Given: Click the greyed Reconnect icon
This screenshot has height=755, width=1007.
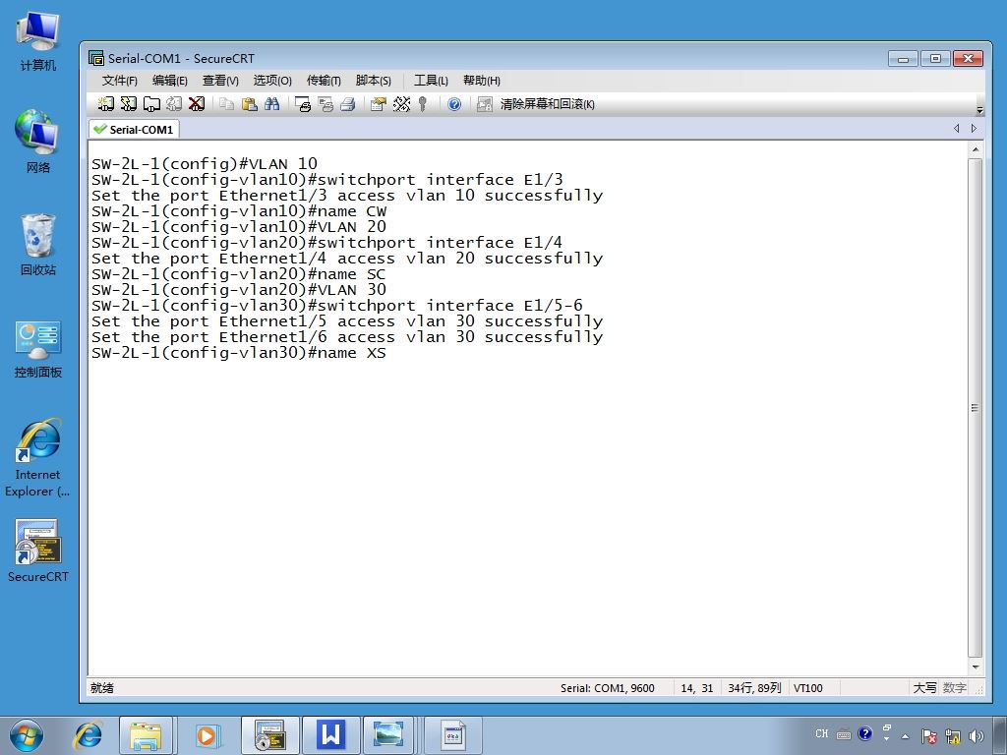Looking at the screenshot, I should pyautogui.click(x=174, y=104).
